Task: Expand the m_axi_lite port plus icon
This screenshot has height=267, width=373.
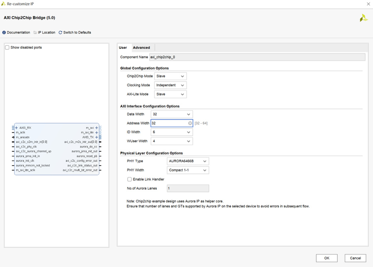Action: pyautogui.click(x=97, y=132)
